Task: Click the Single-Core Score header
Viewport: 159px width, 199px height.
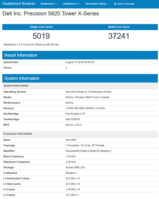Action: 41,27
